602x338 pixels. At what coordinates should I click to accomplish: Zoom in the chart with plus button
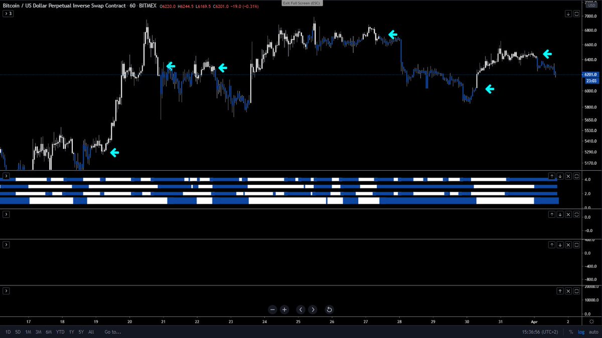284,309
